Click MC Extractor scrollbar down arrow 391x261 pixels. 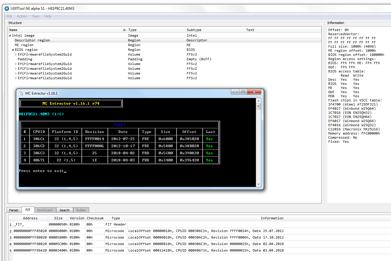click(x=258, y=184)
